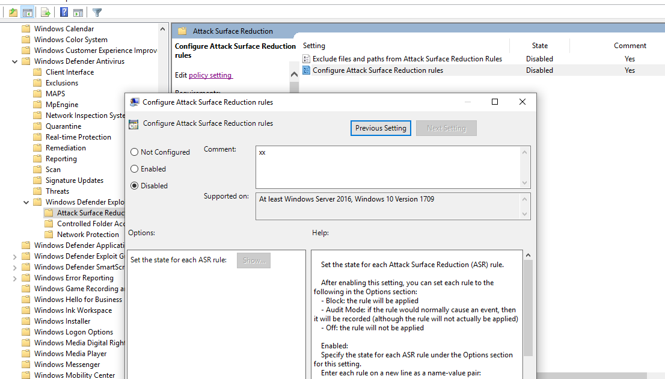Select Windows Color System in the tree
The height and width of the screenshot is (379, 665).
pos(71,40)
